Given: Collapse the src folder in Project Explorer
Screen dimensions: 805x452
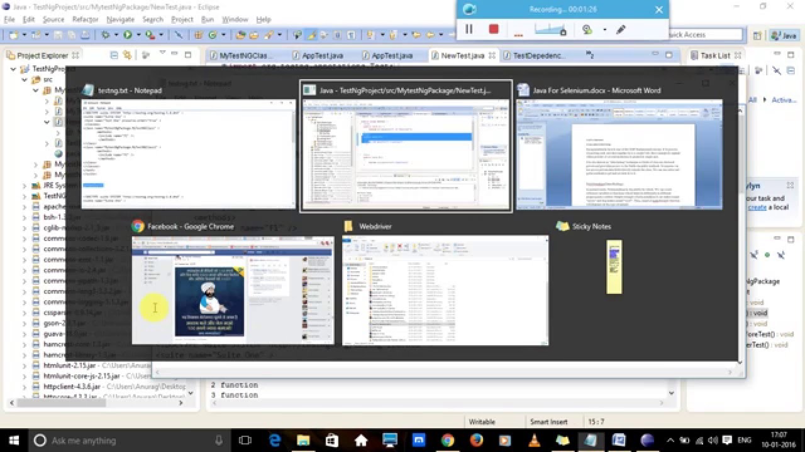Looking at the screenshot, I should (x=26, y=80).
